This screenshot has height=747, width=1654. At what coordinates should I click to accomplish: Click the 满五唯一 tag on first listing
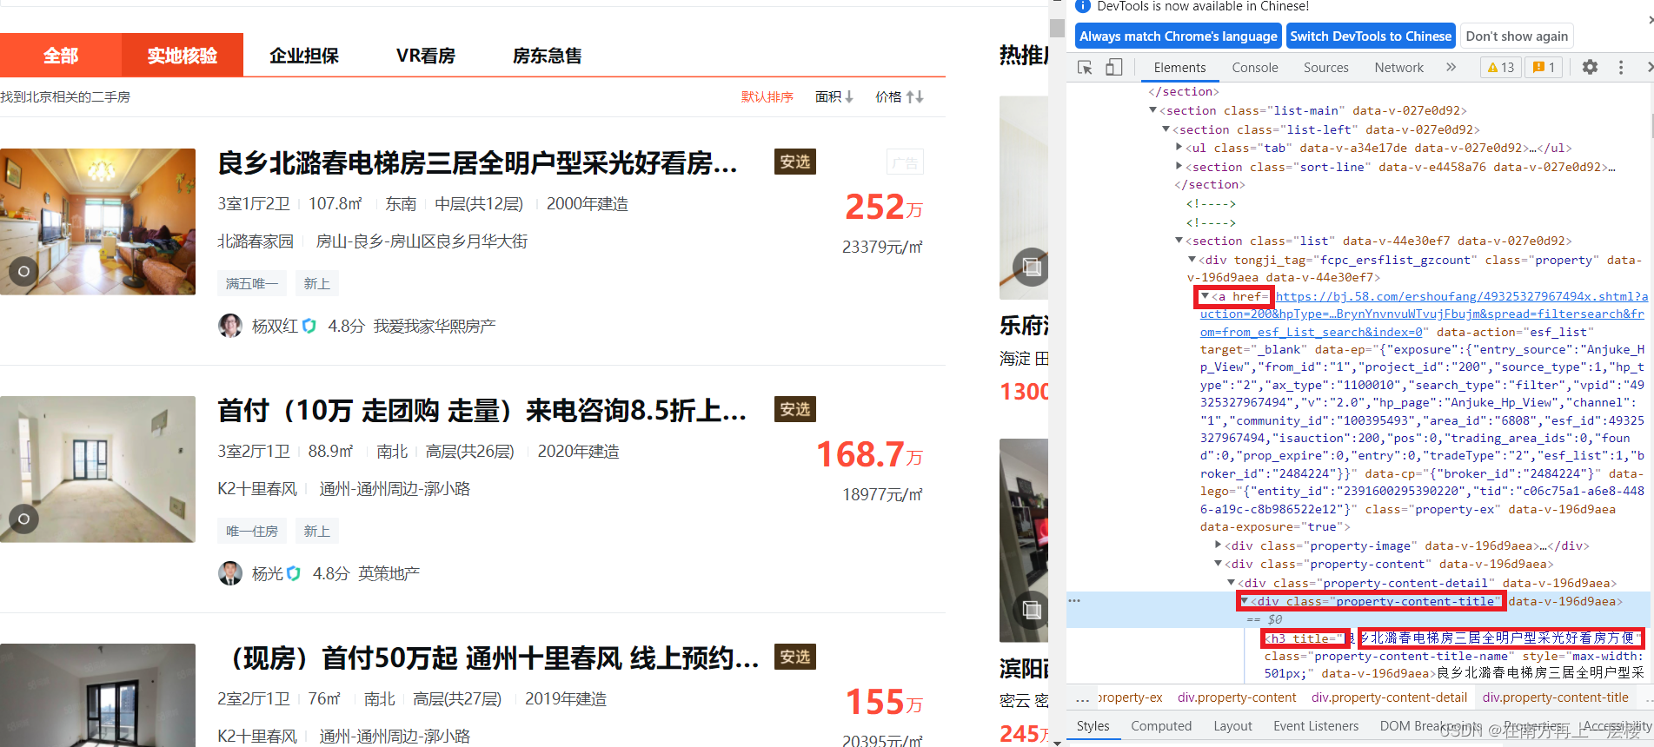click(252, 284)
